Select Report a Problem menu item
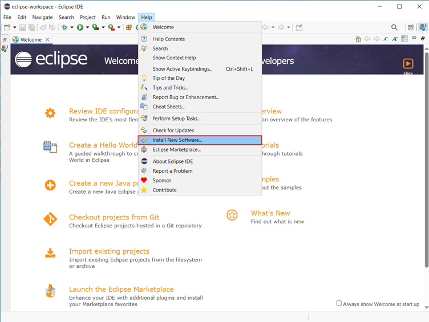This screenshot has height=322, width=429. (x=200, y=171)
